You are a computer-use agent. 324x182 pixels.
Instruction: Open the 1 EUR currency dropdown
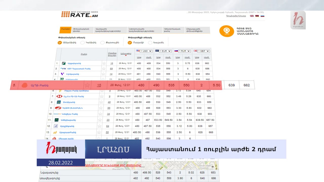coord(165,51)
